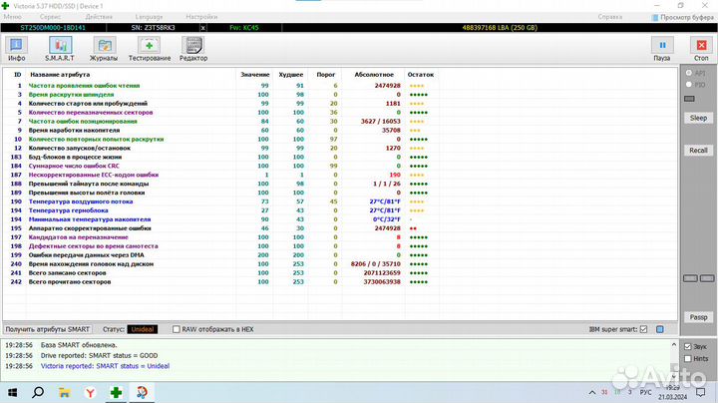Click the Sleep button
Viewport: 718px width, 403px height.
(698, 117)
